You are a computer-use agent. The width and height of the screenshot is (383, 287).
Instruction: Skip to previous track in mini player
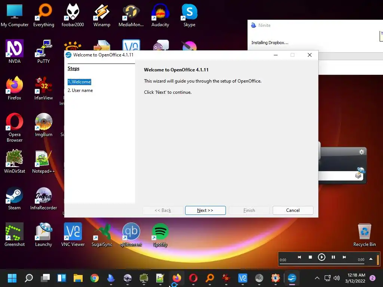pyautogui.click(x=299, y=257)
